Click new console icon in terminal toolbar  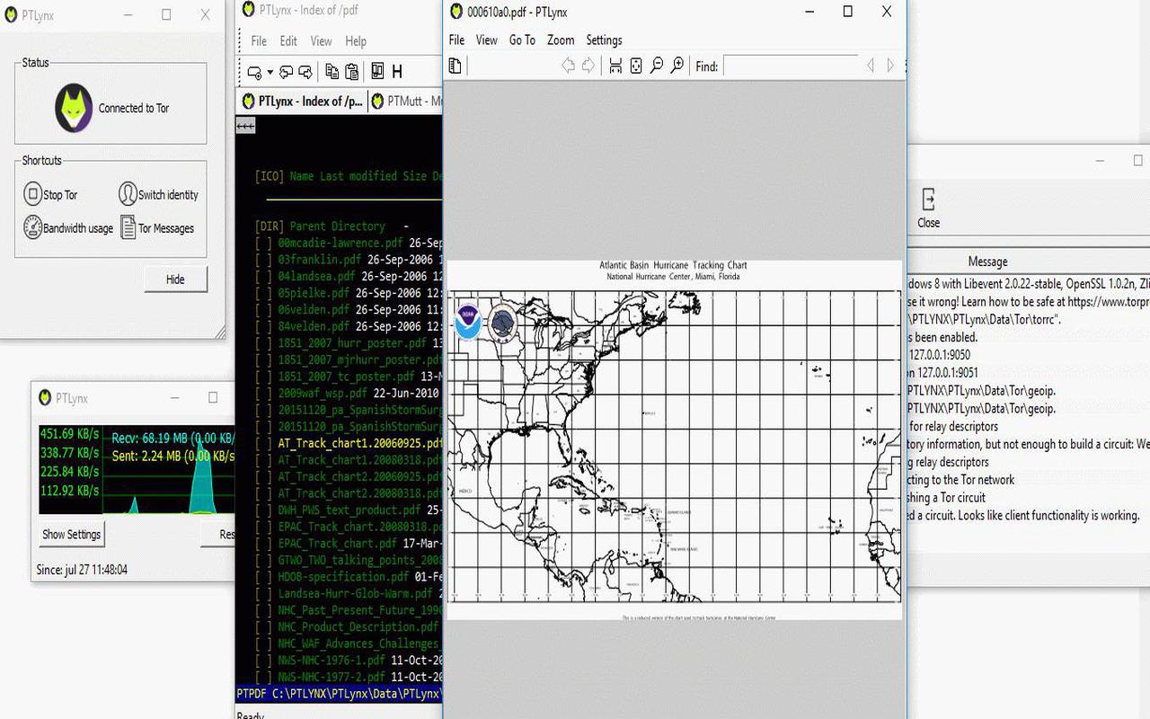coord(253,72)
